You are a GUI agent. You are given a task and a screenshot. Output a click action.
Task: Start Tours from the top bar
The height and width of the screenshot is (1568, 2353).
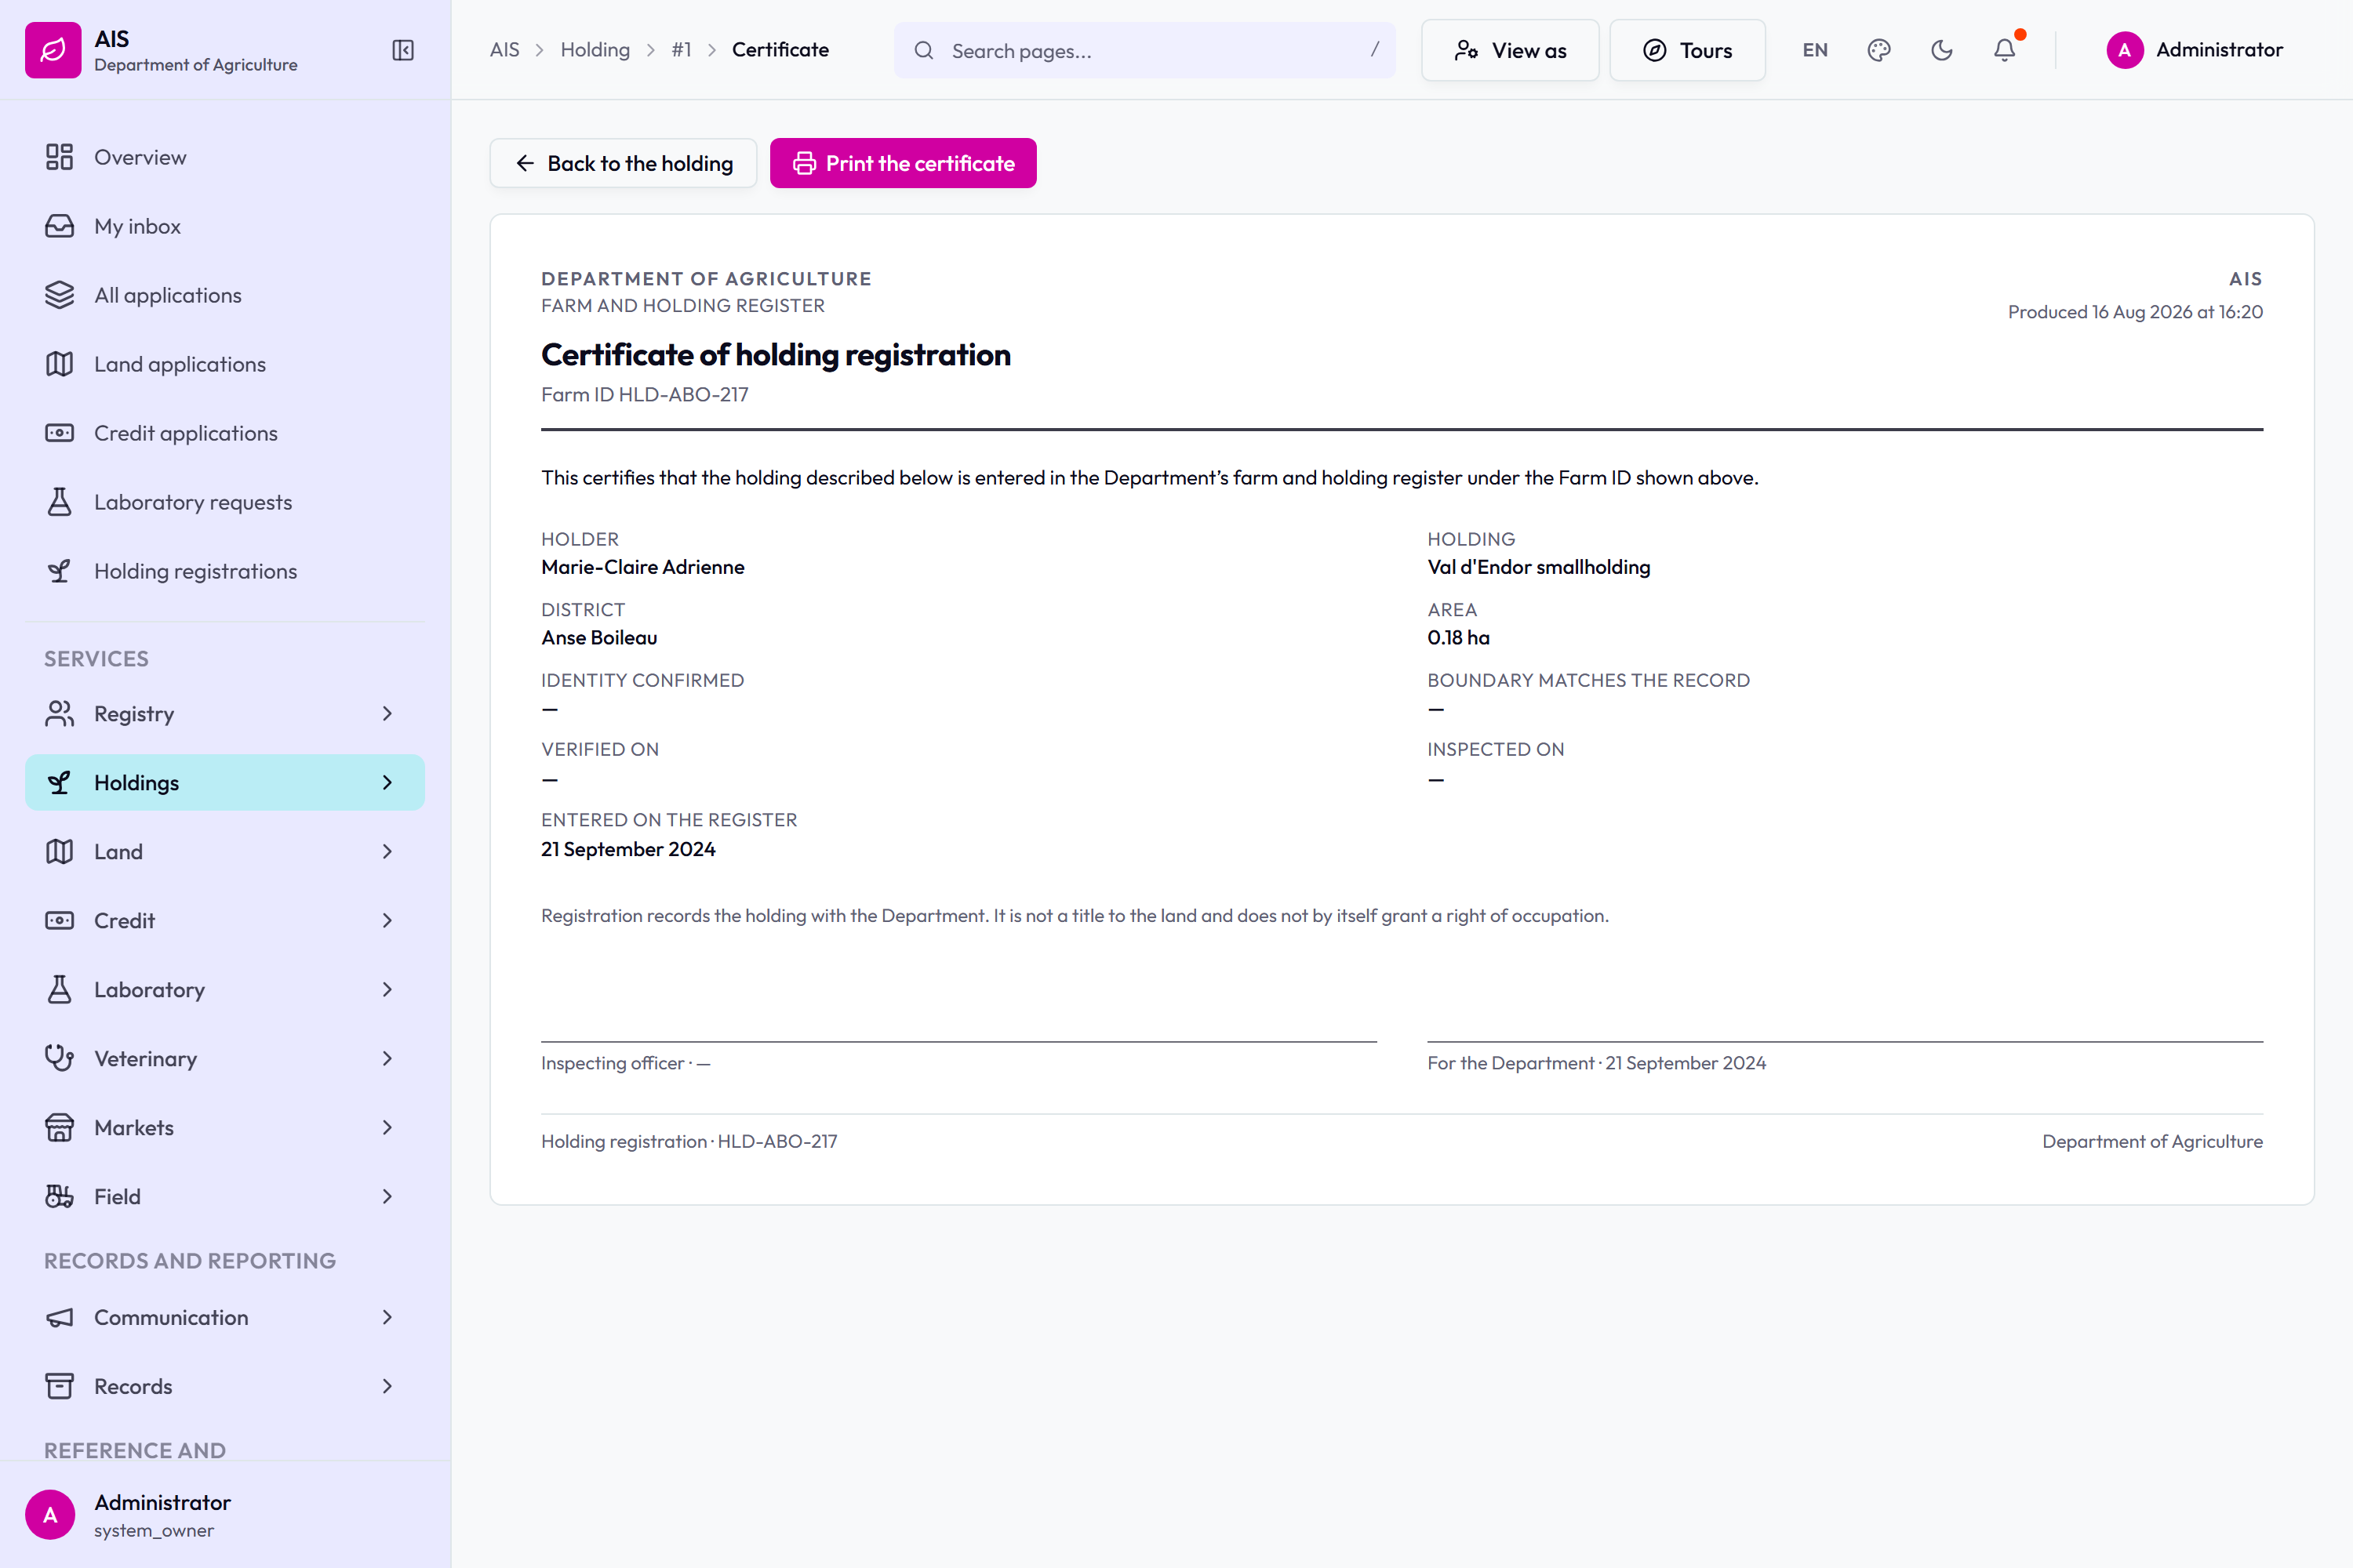coord(1687,50)
